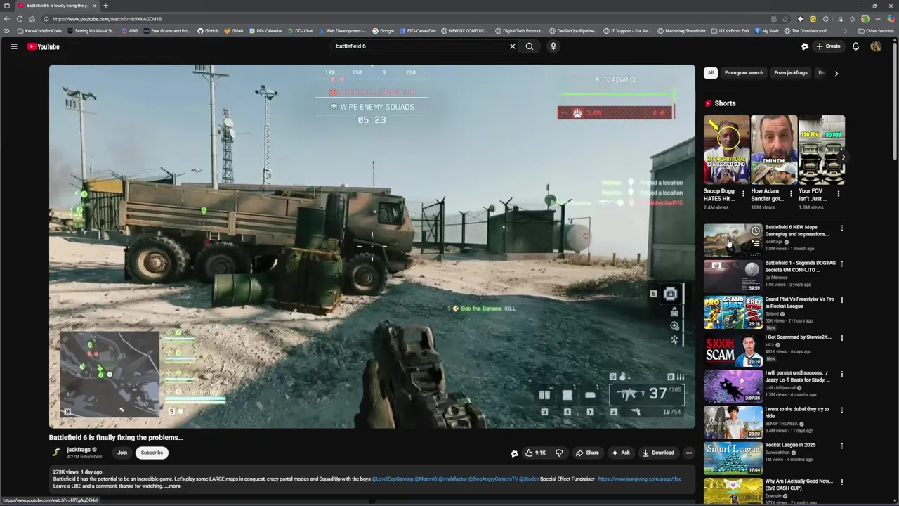Open the AWS bookmark
Screen dimensions: 899x506
[x=129, y=31]
